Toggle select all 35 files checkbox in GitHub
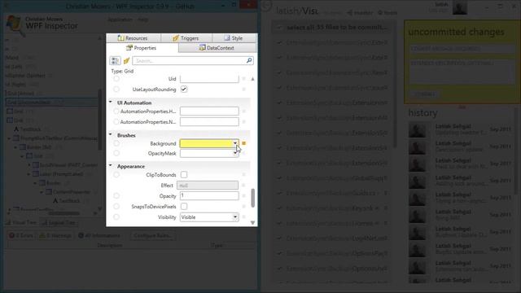The width and height of the screenshot is (521, 293). pos(279,27)
